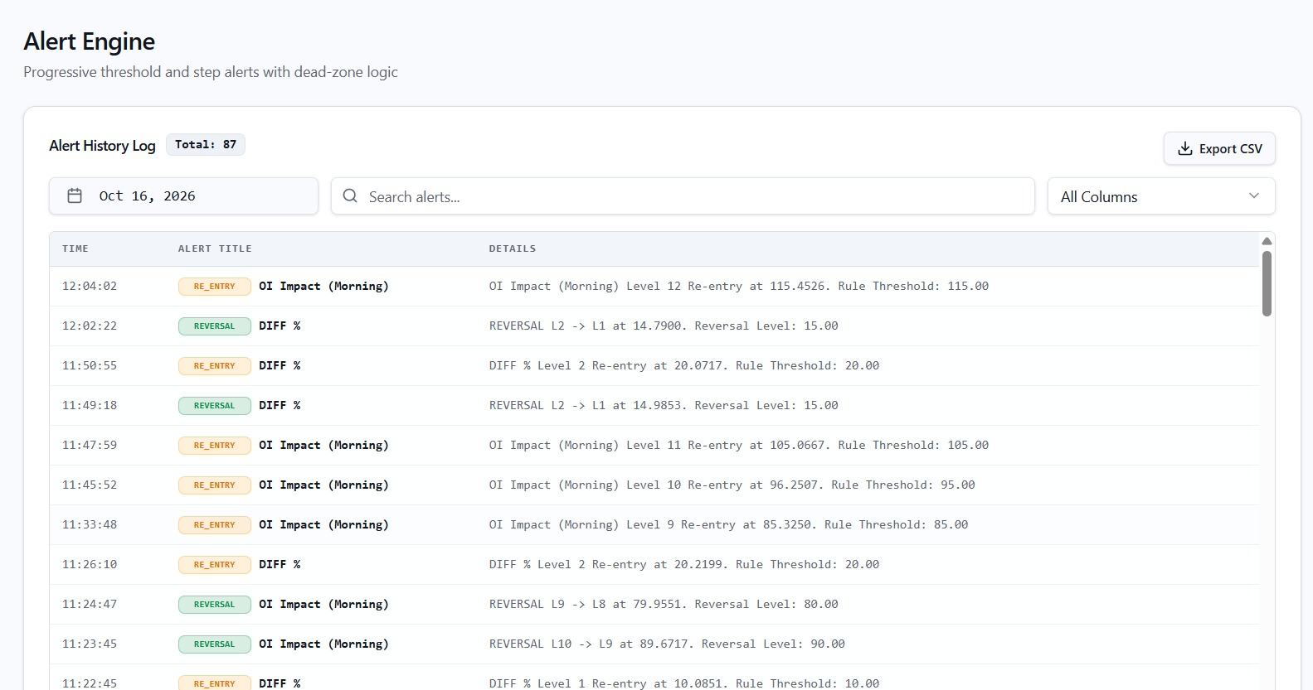
Task: Focus the Search alerts input field
Action: click(683, 196)
